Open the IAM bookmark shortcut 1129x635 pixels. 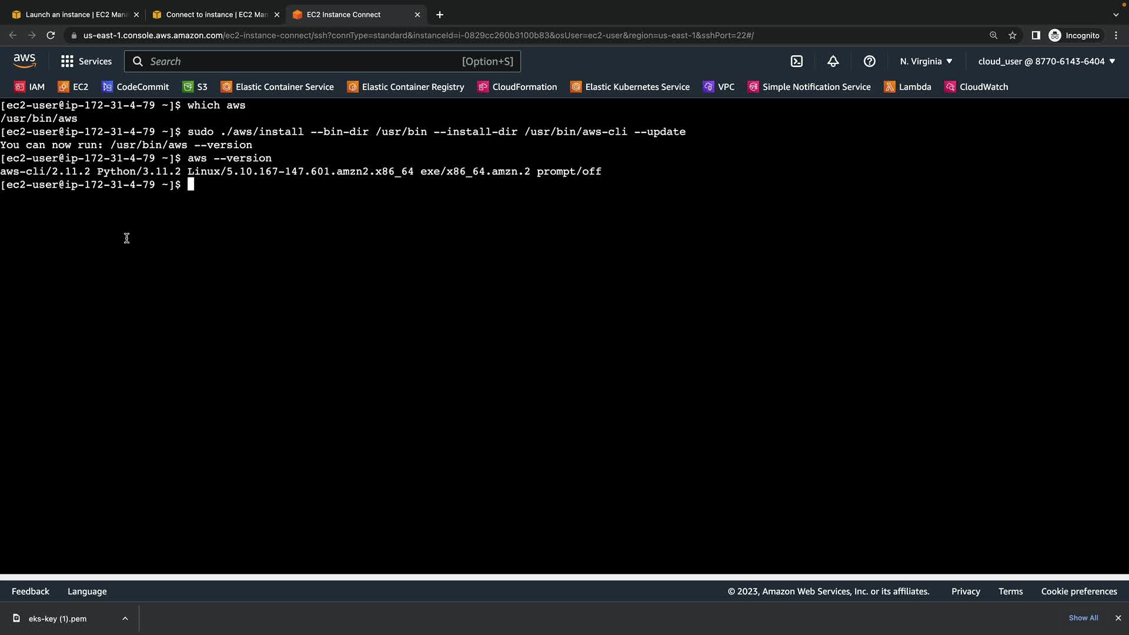pyautogui.click(x=29, y=86)
